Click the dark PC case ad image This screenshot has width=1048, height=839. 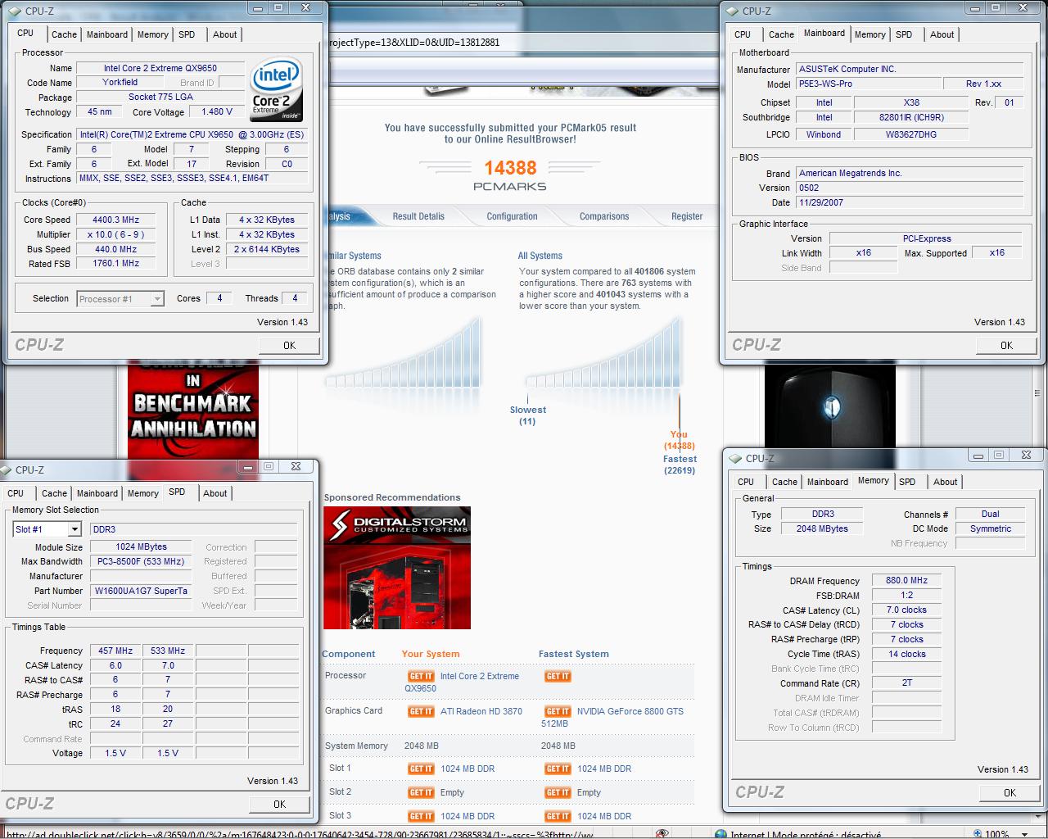(829, 406)
